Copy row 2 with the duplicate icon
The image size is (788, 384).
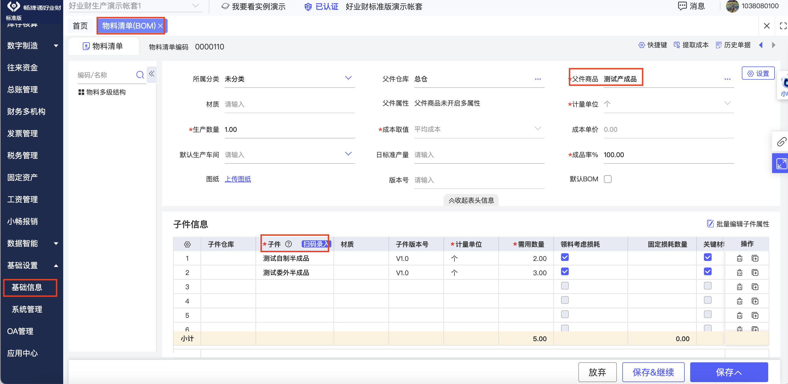pos(755,272)
